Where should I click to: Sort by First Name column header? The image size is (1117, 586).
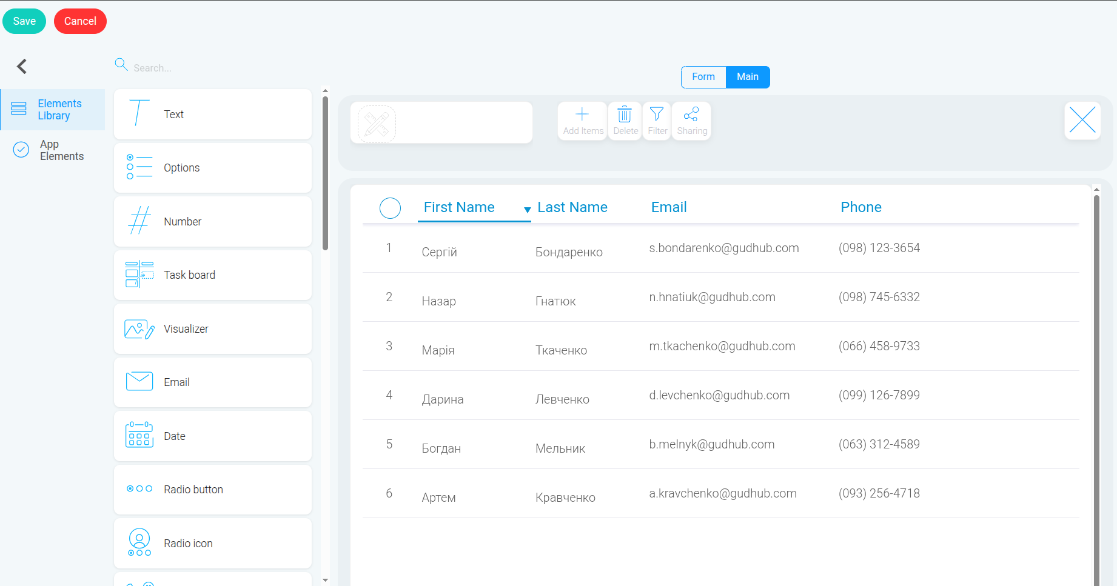point(459,207)
